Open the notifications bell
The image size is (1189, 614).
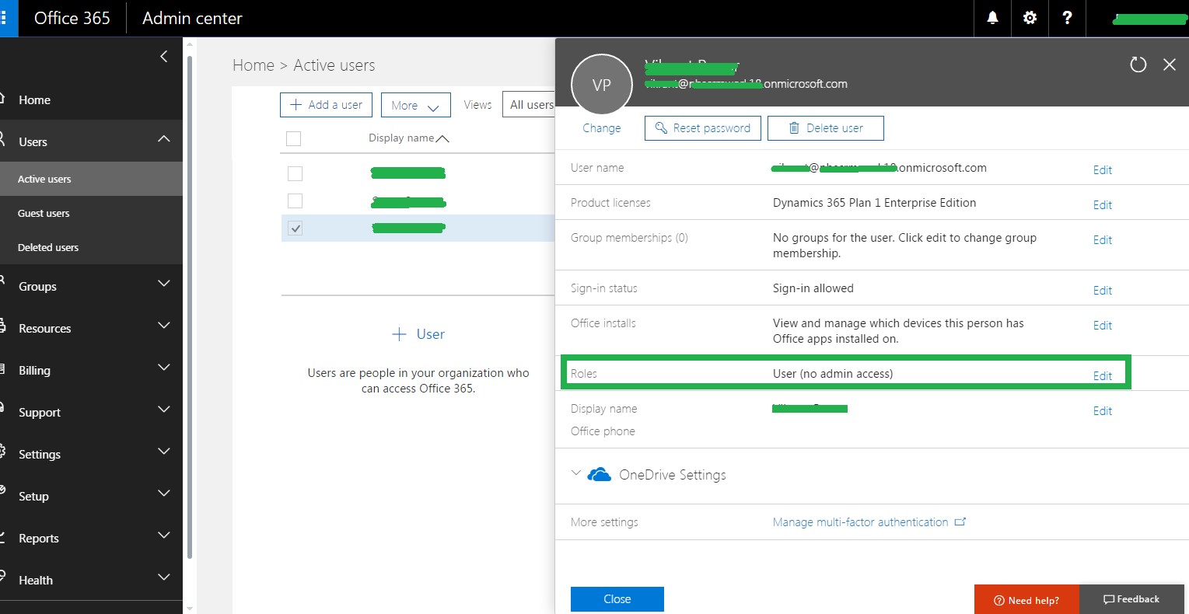[x=992, y=18]
